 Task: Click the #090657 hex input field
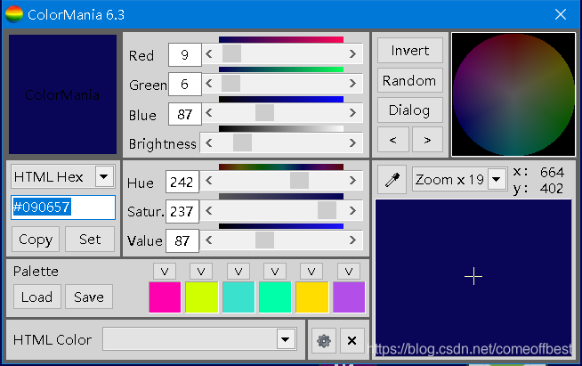click(x=63, y=207)
